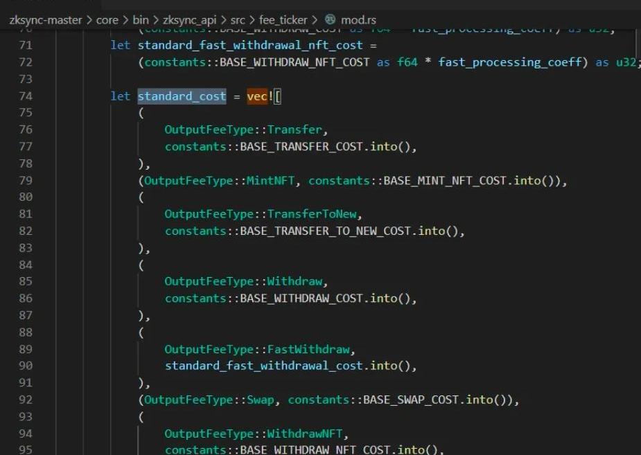The width and height of the screenshot is (641, 455).
Task: Click OutputFeeType::FastWithdraw identifier
Action: click(x=257, y=349)
